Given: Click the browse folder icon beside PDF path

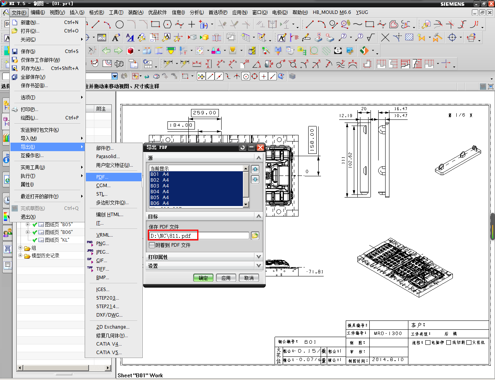Looking at the screenshot, I should click(x=255, y=236).
